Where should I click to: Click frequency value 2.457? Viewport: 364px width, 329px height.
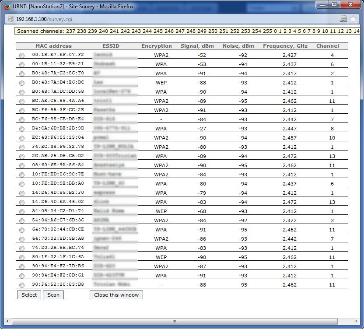pos(290,138)
